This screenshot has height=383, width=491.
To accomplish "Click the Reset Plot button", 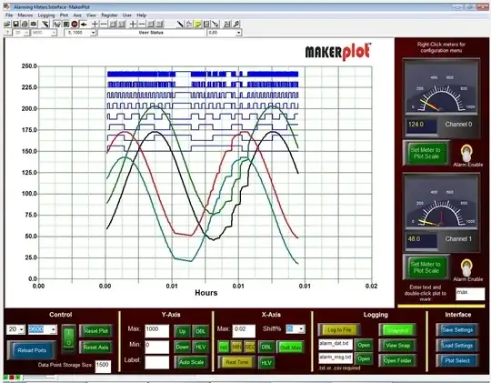I will pos(96,331).
